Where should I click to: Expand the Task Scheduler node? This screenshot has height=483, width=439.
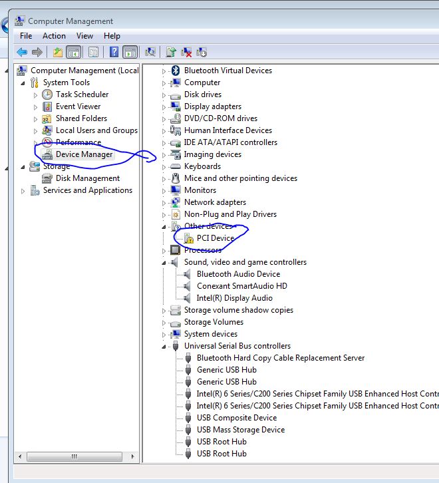[x=35, y=95]
